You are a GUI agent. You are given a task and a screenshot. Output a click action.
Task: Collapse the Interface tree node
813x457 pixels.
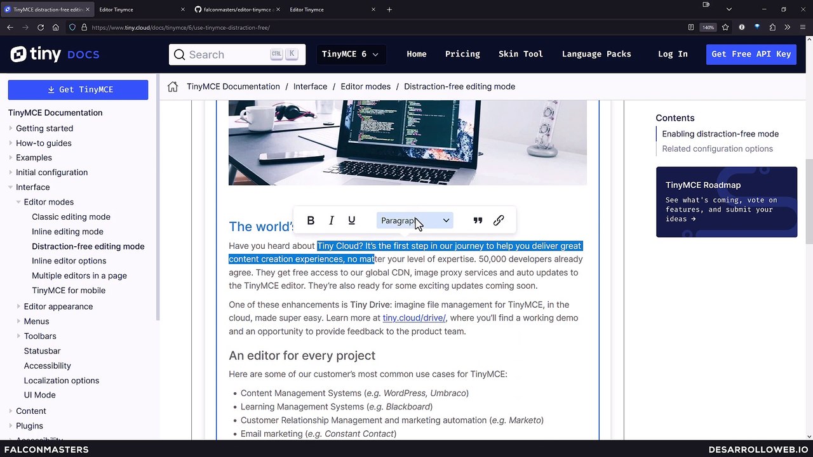pos(11,187)
